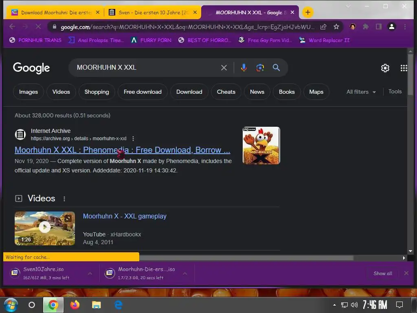Open the Word Replacer II bookmark
The height and width of the screenshot is (313, 417).
click(x=324, y=40)
